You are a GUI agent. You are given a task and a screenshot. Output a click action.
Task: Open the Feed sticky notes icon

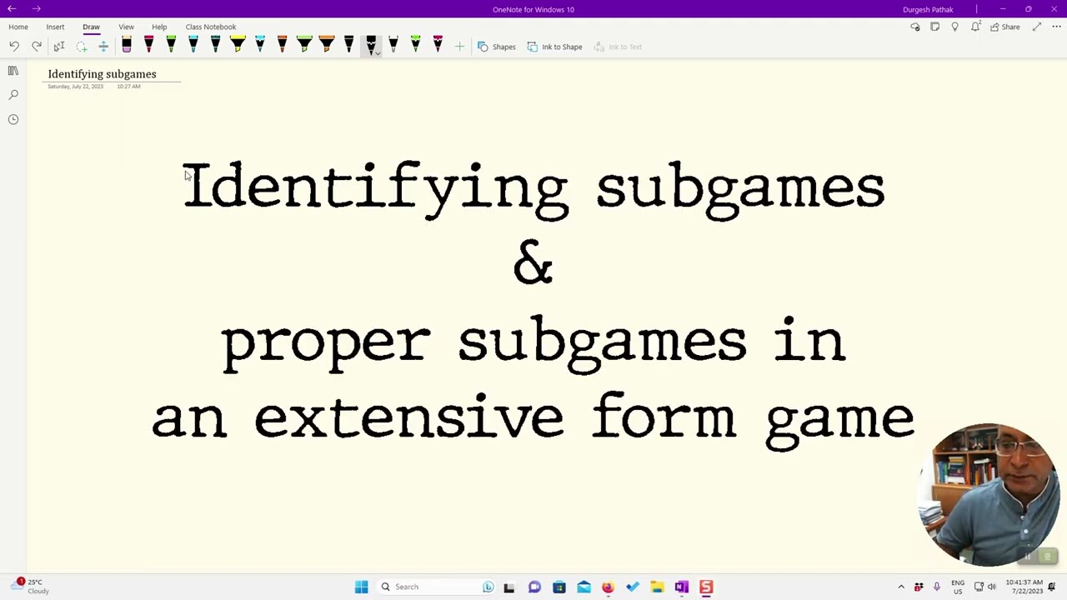pyautogui.click(x=935, y=27)
